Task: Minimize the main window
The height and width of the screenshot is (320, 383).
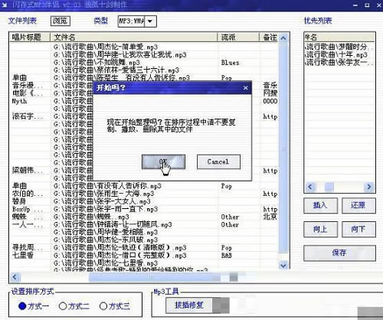Action: pos(355,5)
